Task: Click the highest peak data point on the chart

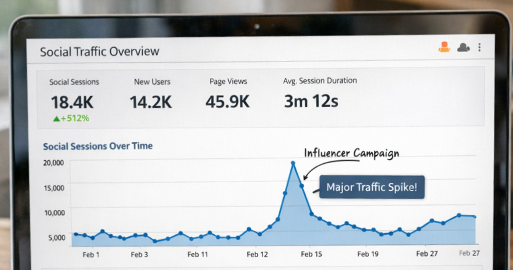Action: point(293,163)
